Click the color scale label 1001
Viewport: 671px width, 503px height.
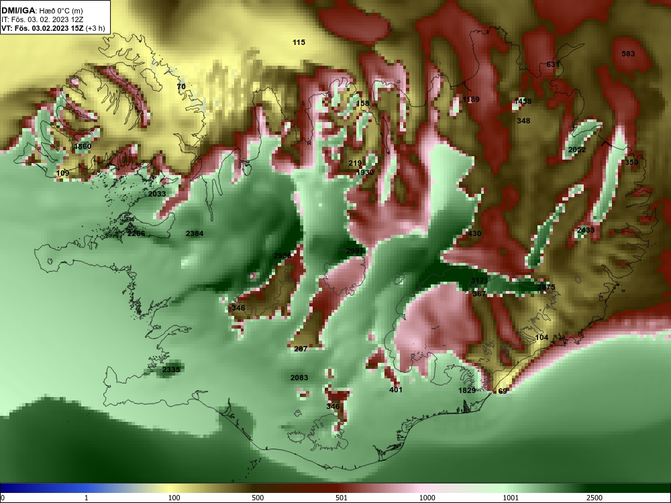click(x=511, y=498)
